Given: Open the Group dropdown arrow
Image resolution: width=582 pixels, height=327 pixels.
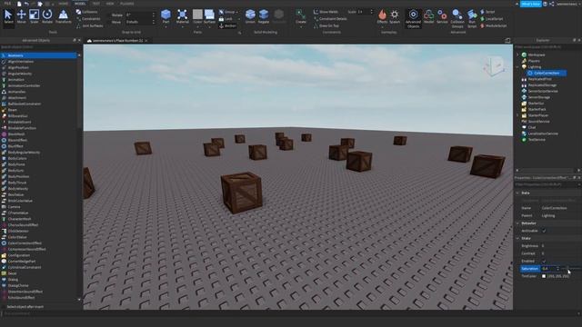Looking at the screenshot, I should (x=238, y=12).
